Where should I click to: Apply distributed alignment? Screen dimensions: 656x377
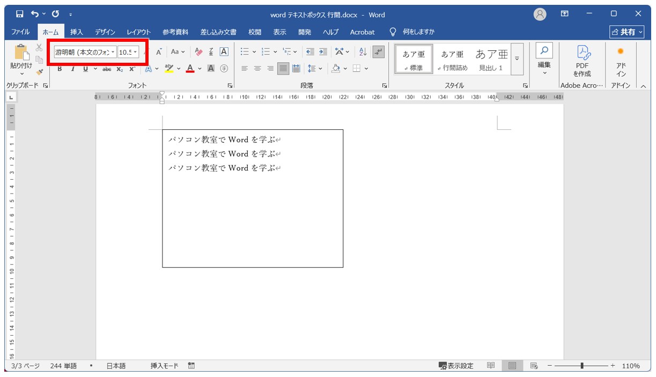coord(296,69)
